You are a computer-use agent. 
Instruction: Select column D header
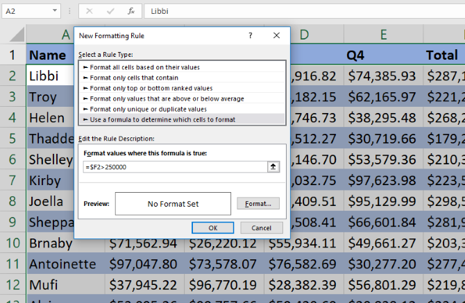tap(316, 35)
